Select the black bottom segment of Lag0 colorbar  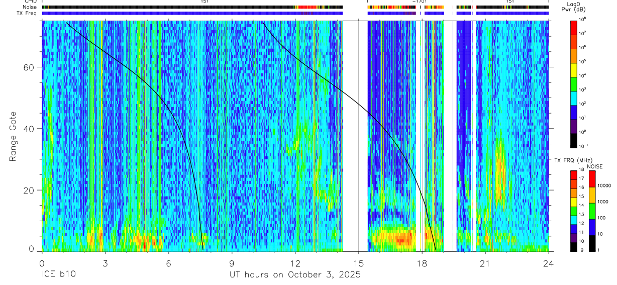pyautogui.click(x=573, y=140)
